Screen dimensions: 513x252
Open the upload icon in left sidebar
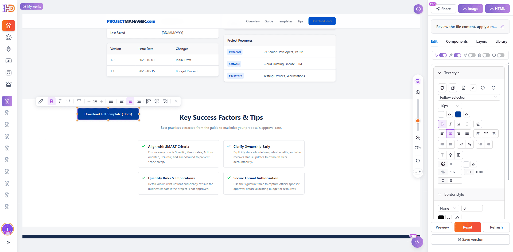pyautogui.click(x=9, y=61)
